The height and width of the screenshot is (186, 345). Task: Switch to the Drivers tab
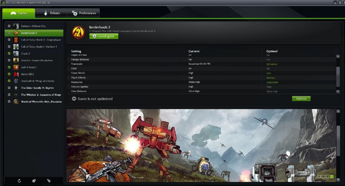[52, 13]
